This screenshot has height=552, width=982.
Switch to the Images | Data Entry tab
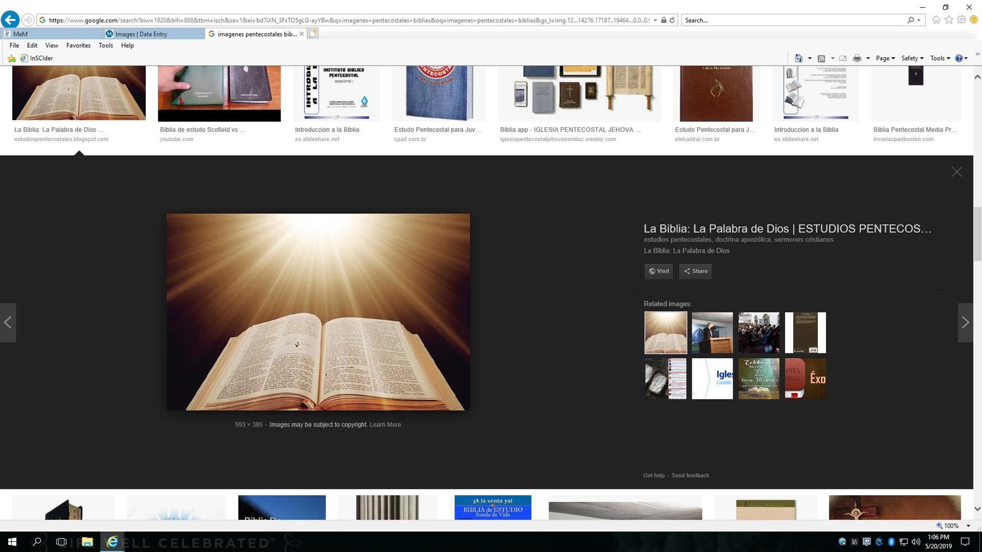pos(141,34)
